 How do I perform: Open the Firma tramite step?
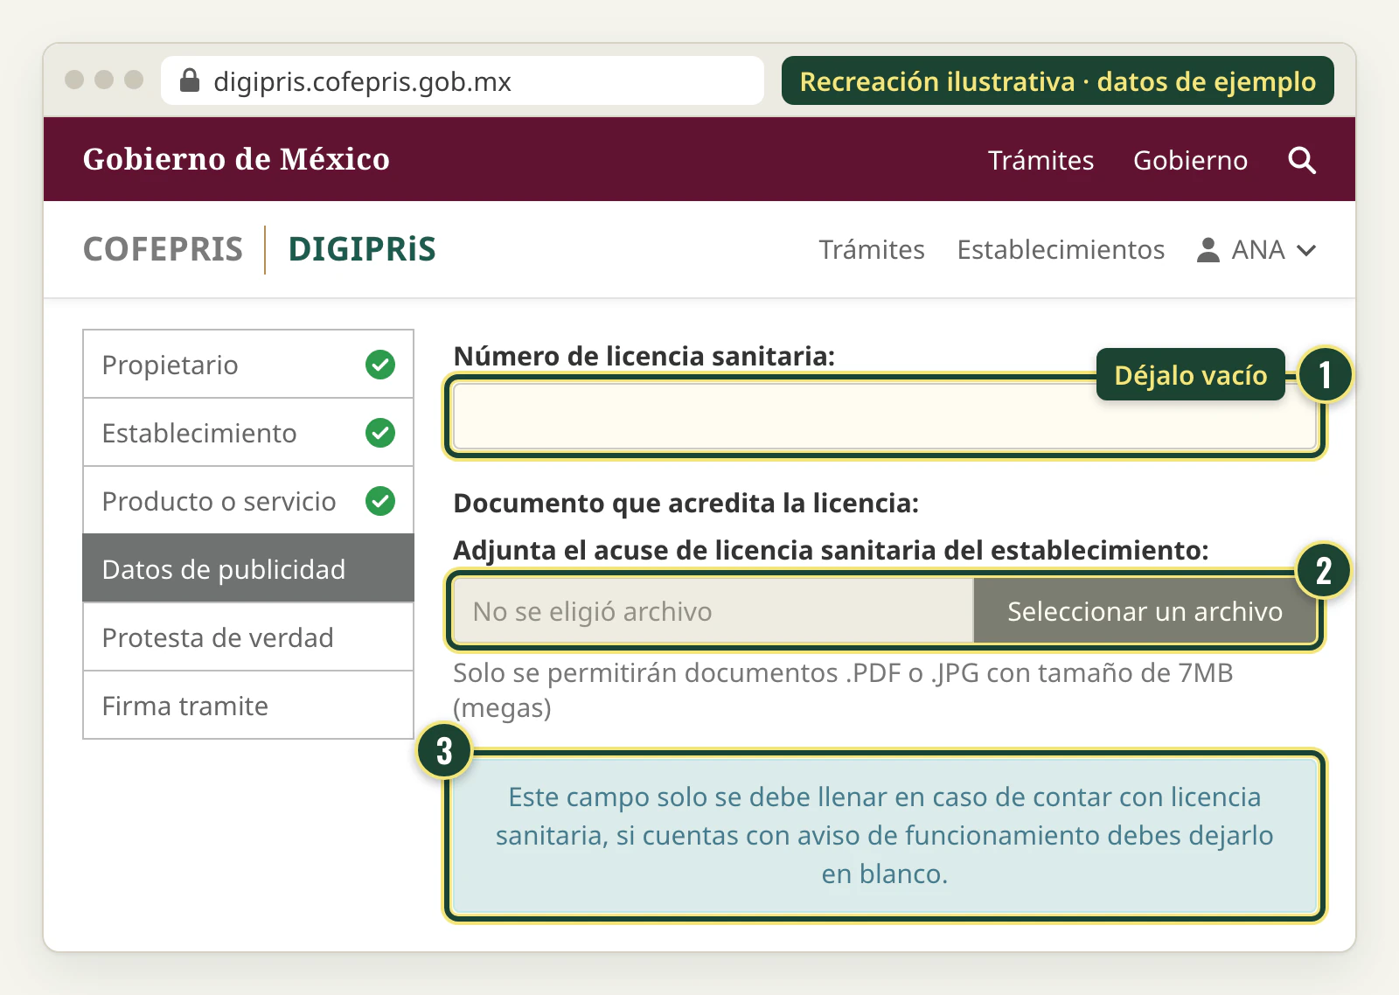(x=248, y=706)
